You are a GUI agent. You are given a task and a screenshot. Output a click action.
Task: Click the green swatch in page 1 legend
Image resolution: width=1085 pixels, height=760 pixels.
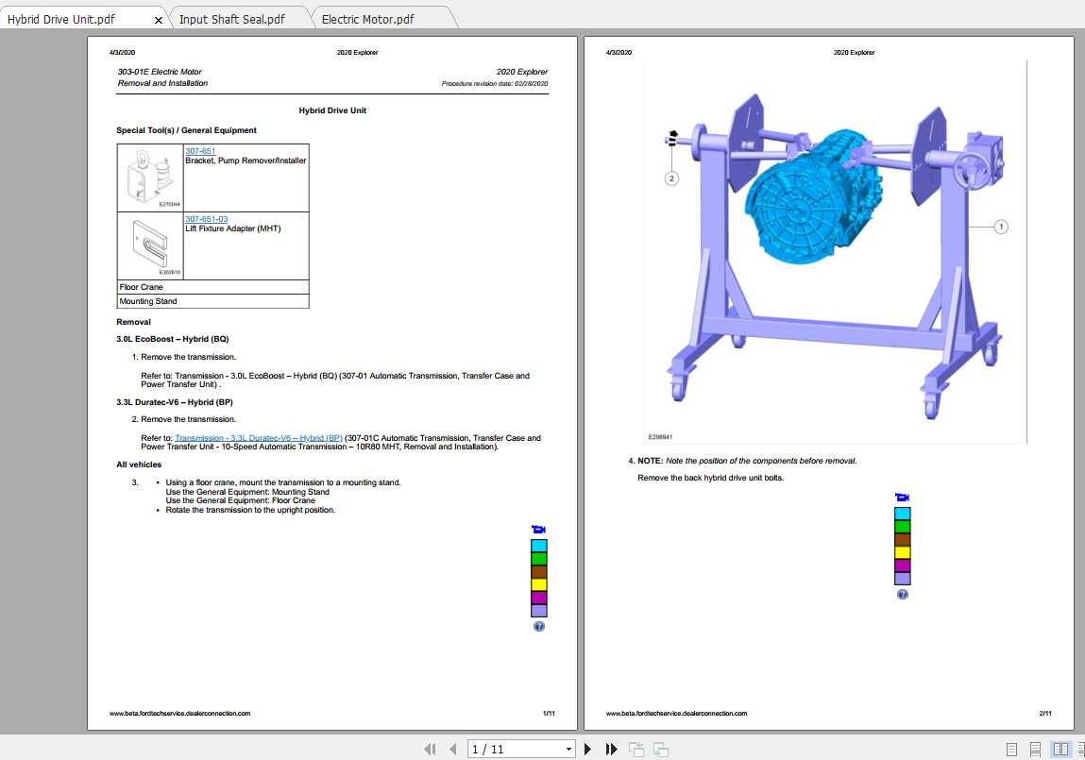tap(539, 558)
